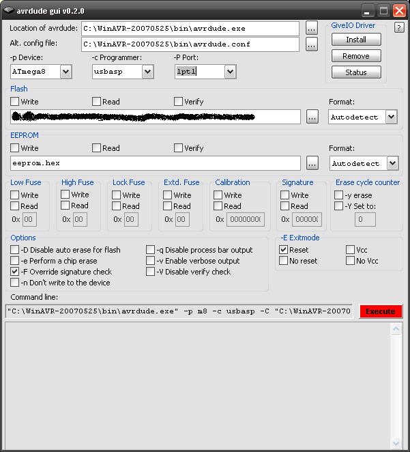This screenshot has width=410, height=452.
Task: Open the EEPROM Format dropdown
Action: 392,163
